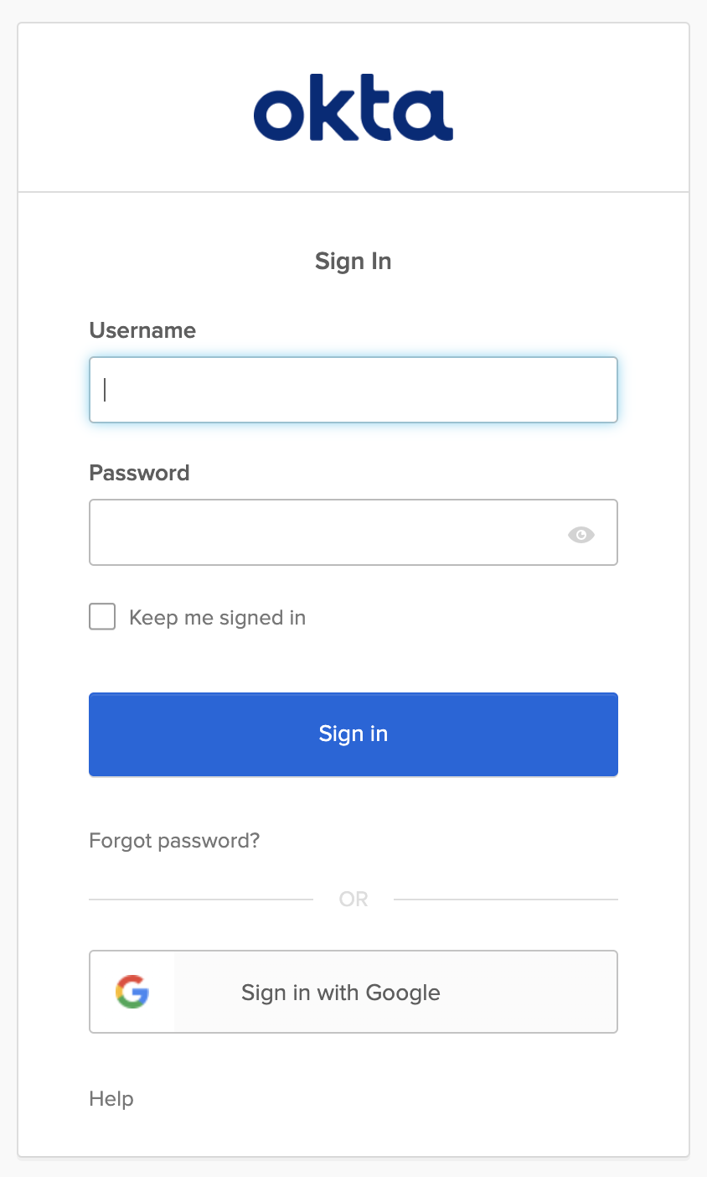Enable the Keep me signed in checkbox
This screenshot has height=1177, width=707.
point(102,617)
